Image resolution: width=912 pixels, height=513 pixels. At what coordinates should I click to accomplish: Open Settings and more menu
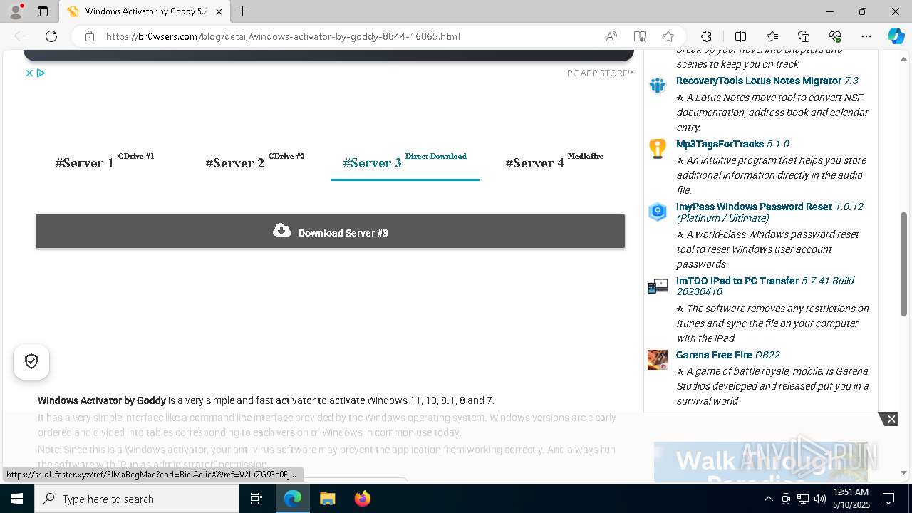(866, 36)
